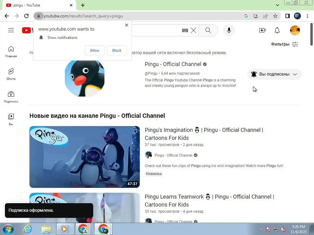
Task: Open the Фильтры search filters
Action: (x=284, y=44)
